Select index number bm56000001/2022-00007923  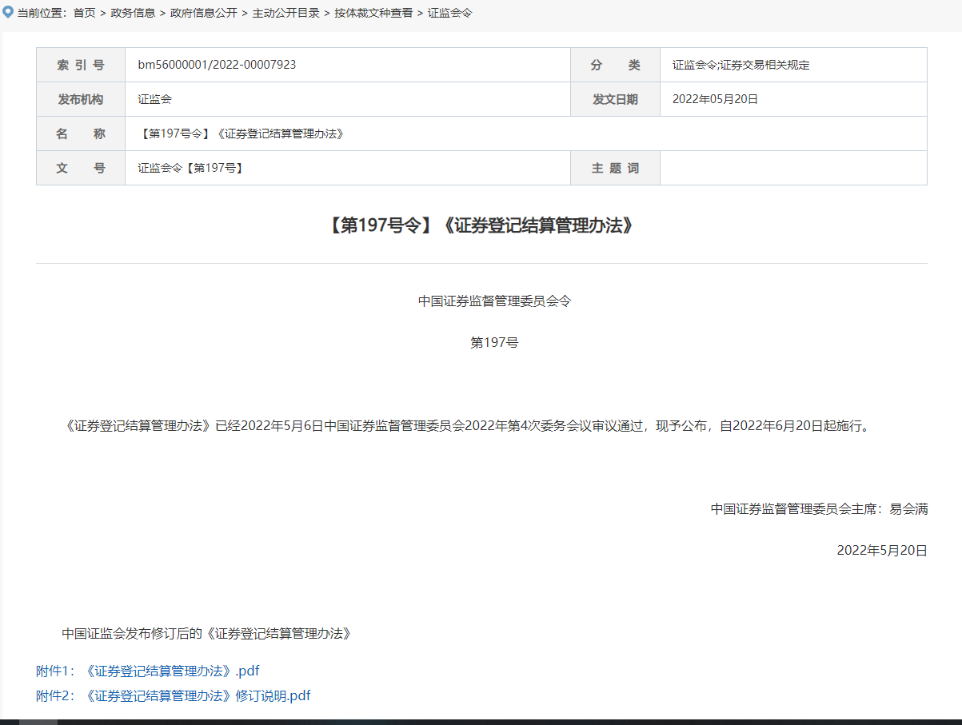pos(217,65)
